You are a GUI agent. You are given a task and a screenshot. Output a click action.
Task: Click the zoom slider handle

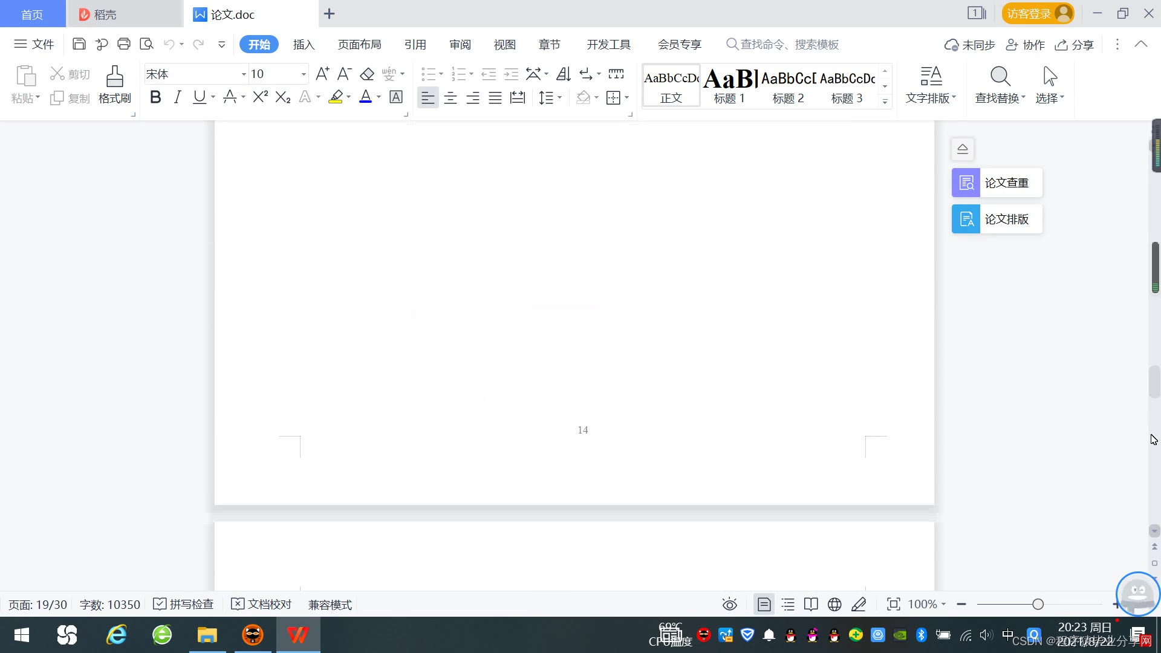1038,604
